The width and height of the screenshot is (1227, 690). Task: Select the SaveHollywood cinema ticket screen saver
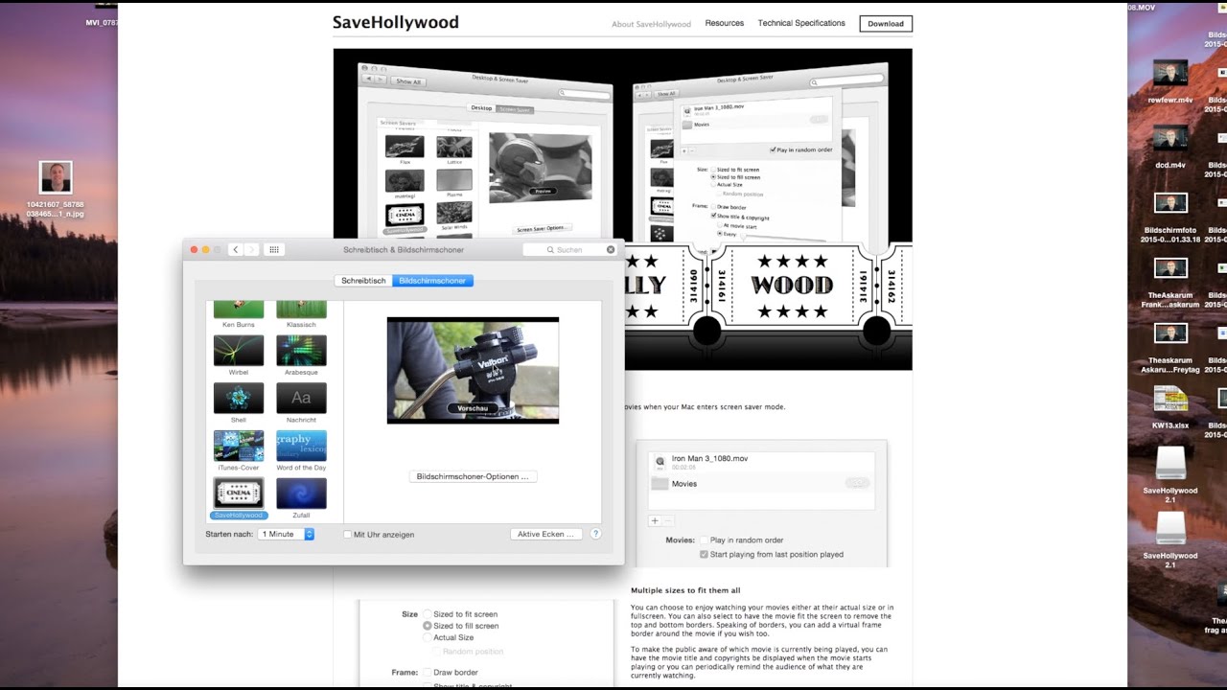[239, 498]
